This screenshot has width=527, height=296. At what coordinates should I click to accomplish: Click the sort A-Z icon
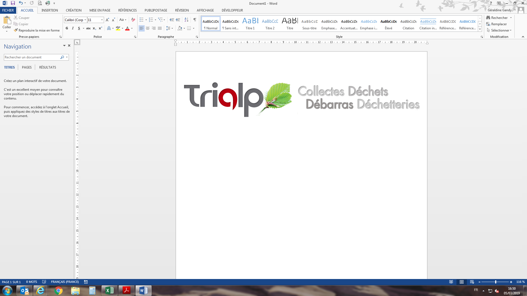pos(186,20)
